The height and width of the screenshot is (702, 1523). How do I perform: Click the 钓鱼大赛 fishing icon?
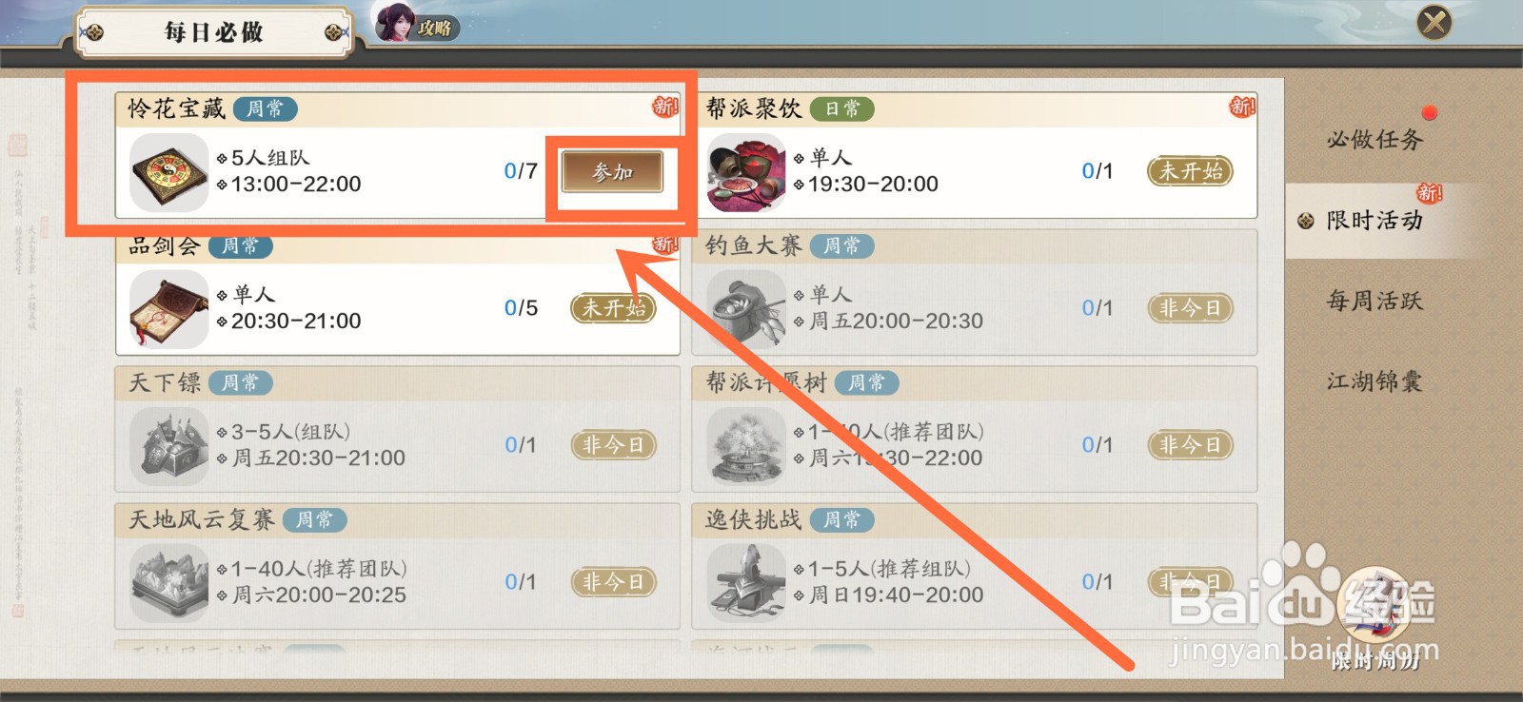[x=746, y=309]
